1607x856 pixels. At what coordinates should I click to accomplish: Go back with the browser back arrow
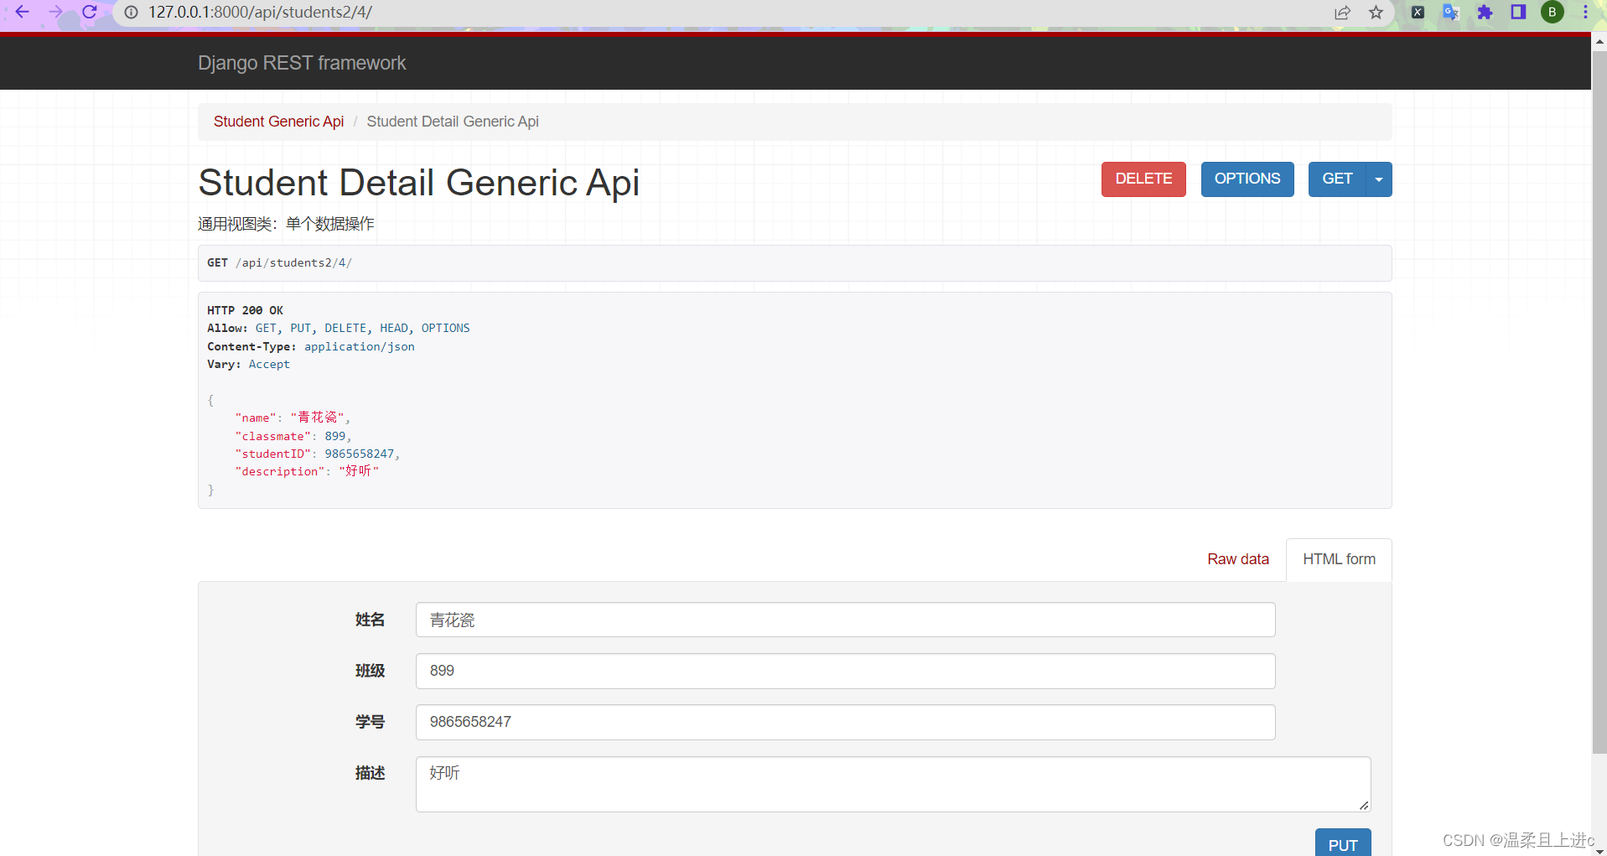point(22,12)
